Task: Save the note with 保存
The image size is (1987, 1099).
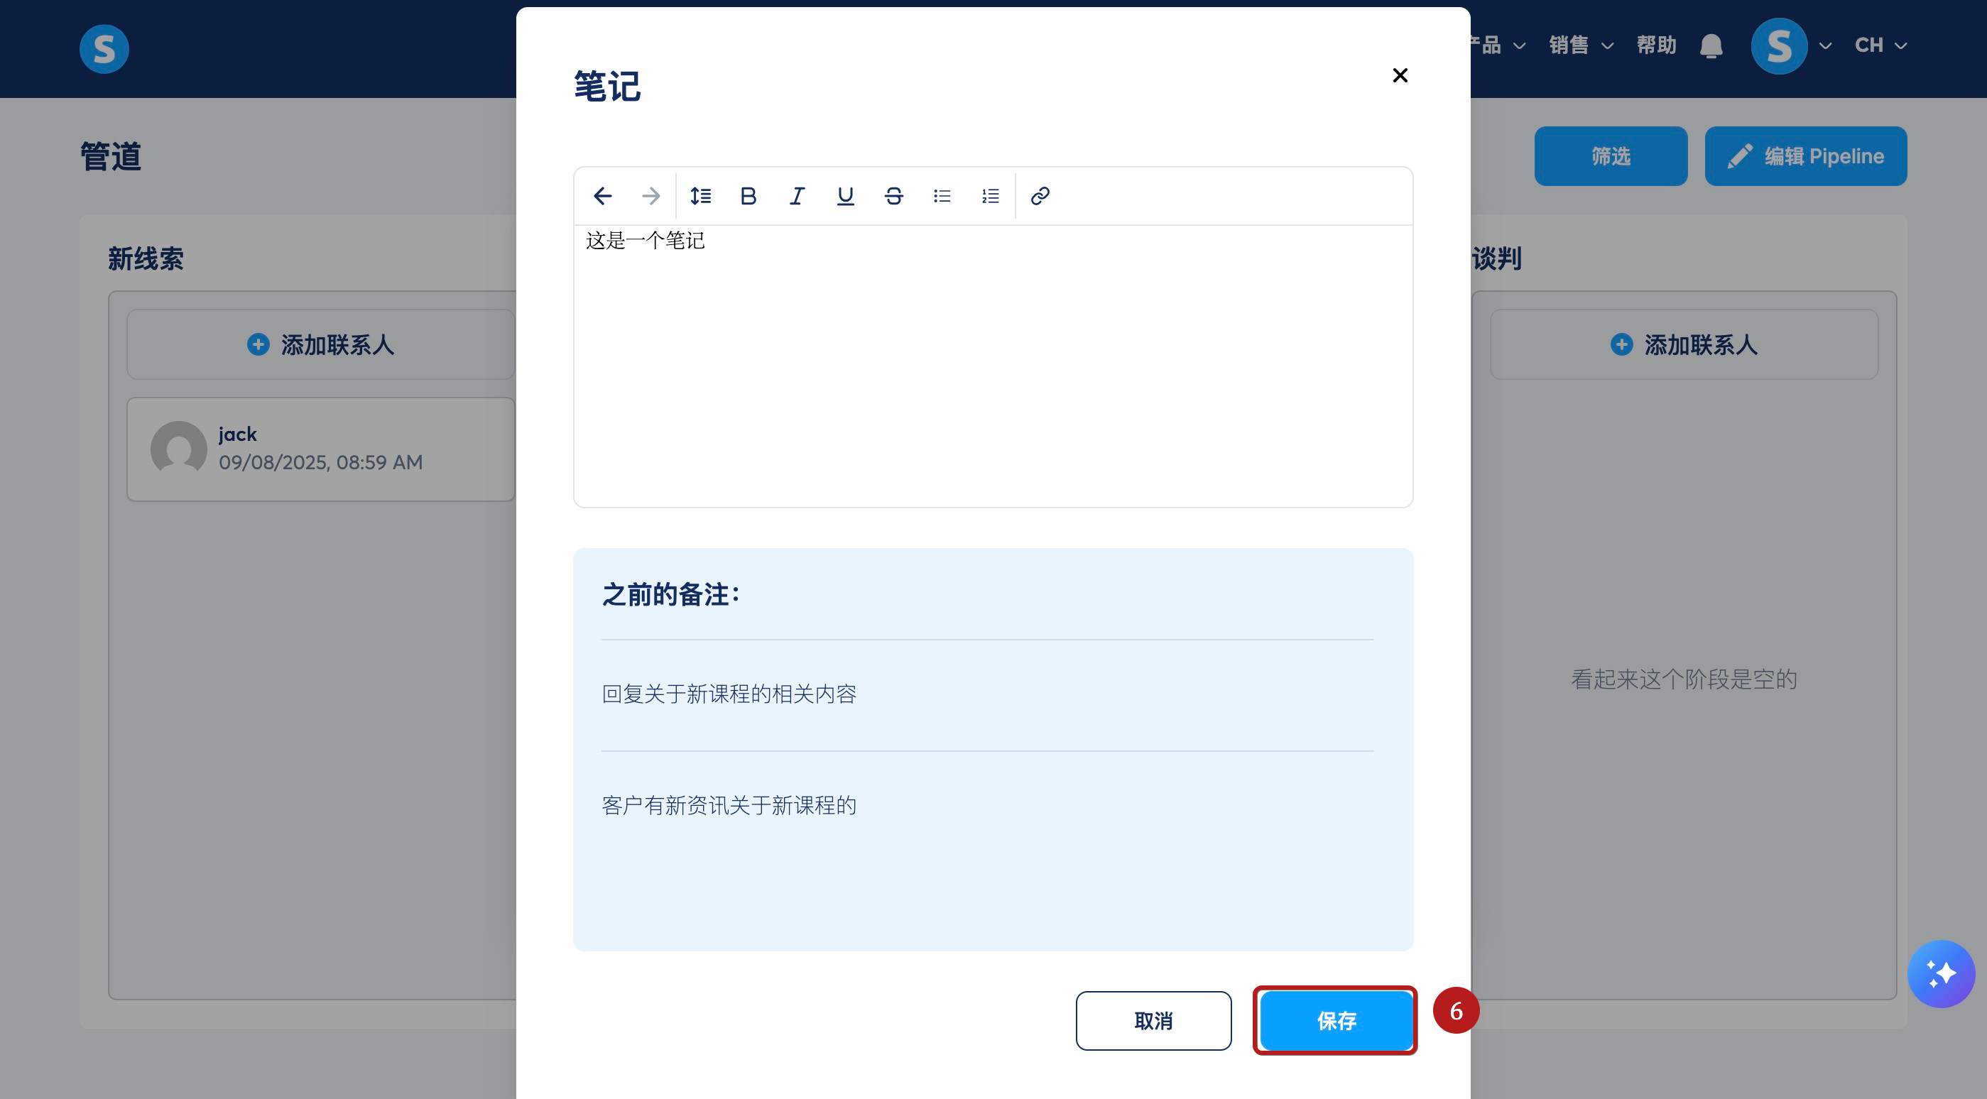Action: click(1336, 1020)
